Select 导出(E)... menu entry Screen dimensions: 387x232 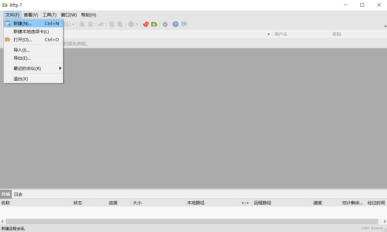(x=34, y=58)
